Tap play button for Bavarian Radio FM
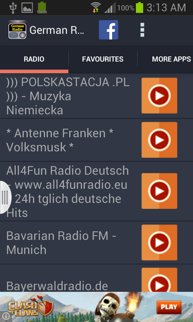 (159, 243)
